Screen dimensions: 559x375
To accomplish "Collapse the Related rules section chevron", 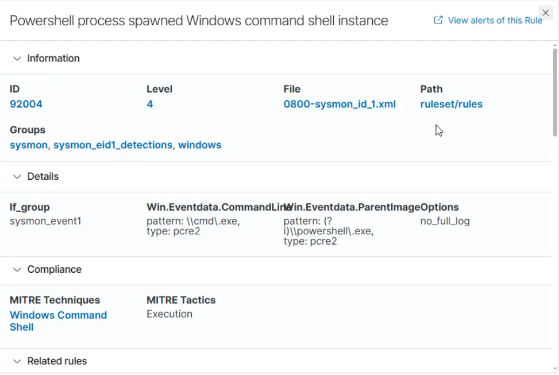I will tap(17, 361).
